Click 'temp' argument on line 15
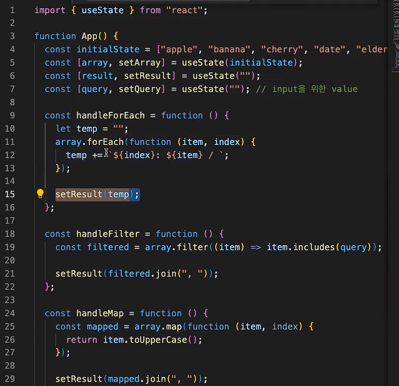399x386 pixels. click(x=119, y=195)
